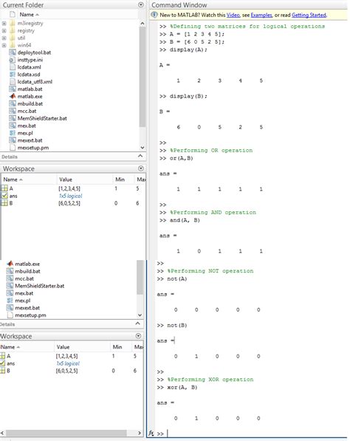Click the Current Folder panel title

23,5
